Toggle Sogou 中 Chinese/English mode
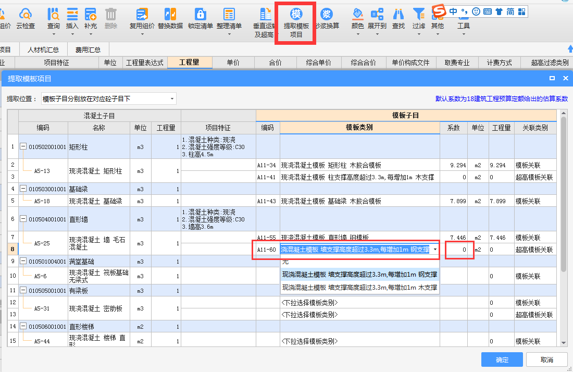 pyautogui.click(x=453, y=11)
